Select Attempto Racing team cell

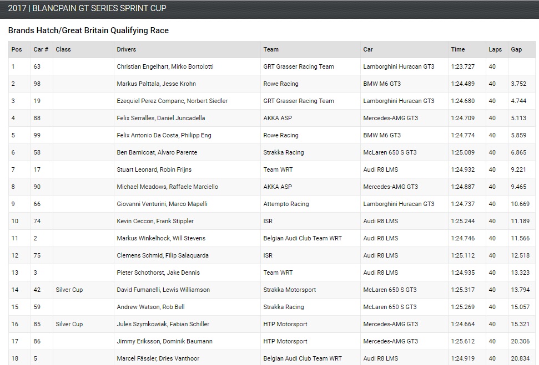pyautogui.click(x=286, y=204)
